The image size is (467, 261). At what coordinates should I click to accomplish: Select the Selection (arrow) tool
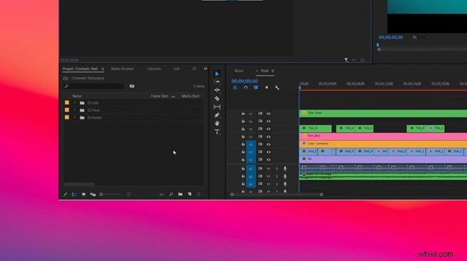[x=217, y=73]
